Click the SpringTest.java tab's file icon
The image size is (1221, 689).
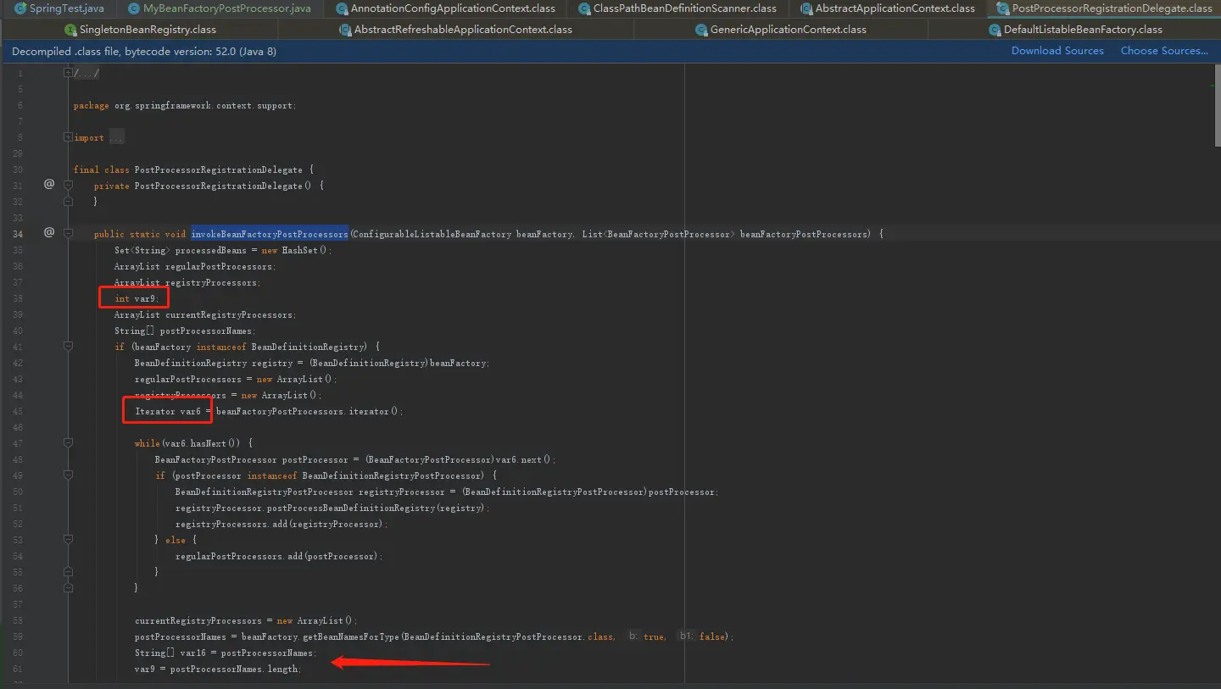coord(21,8)
